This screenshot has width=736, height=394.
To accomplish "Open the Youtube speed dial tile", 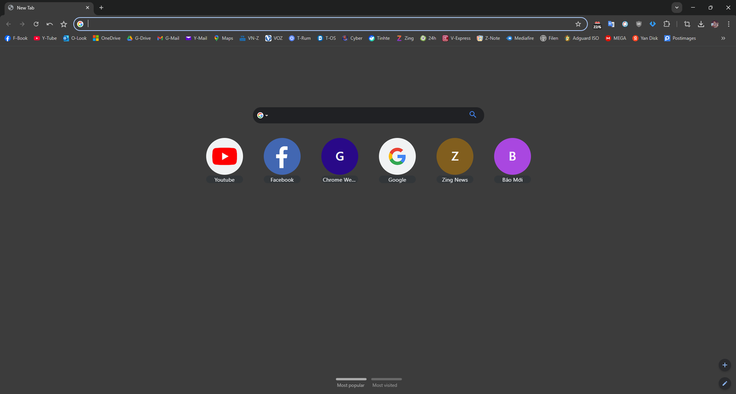I will click(224, 161).
